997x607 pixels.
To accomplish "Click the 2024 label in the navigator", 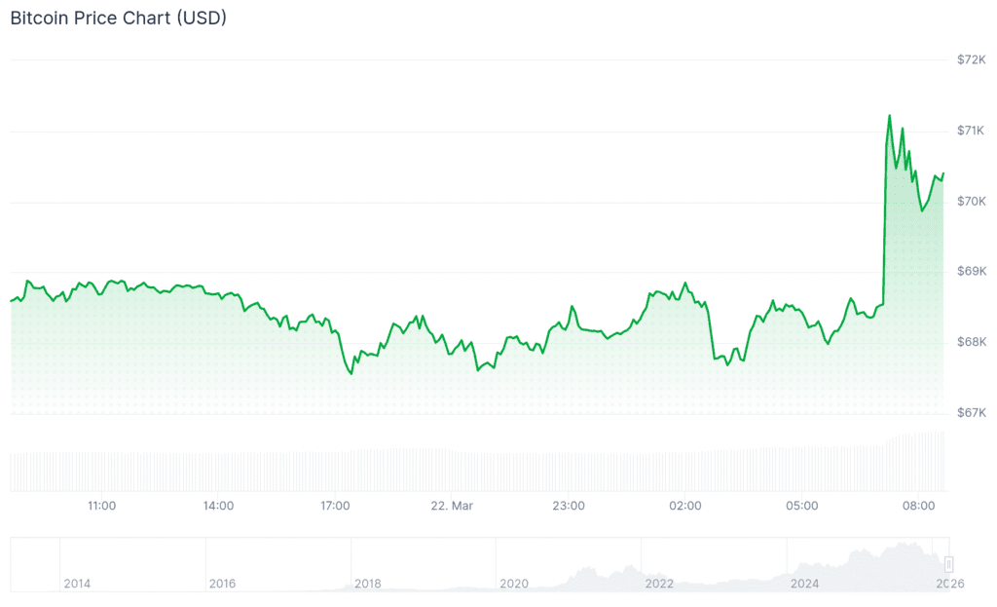I will pyautogui.click(x=805, y=584).
